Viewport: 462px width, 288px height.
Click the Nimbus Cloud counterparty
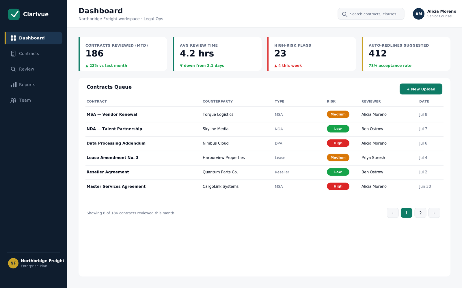216,143
